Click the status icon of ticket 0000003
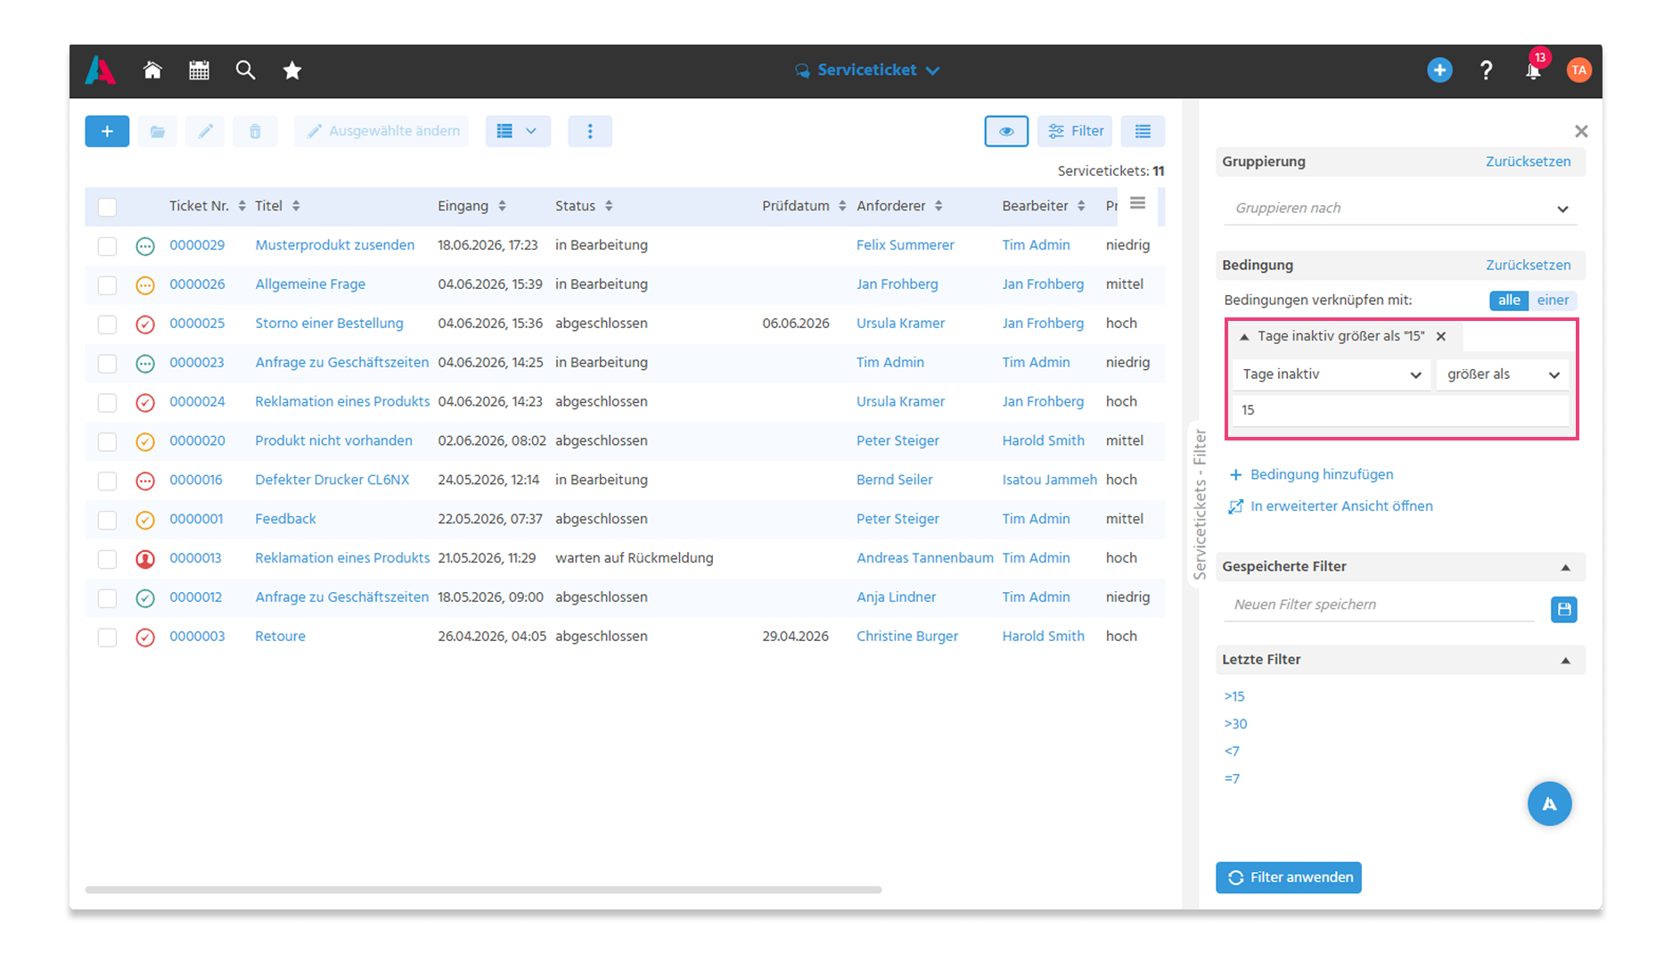Screen dimensions: 1672x954 [145, 637]
